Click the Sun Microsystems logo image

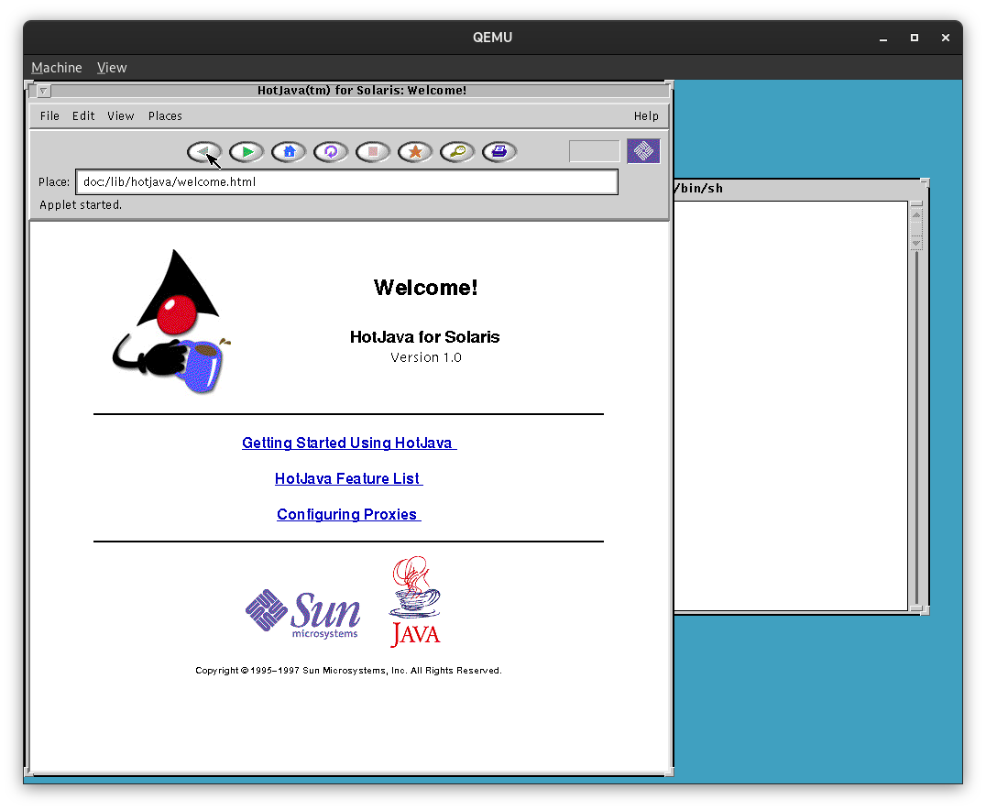pos(302,614)
